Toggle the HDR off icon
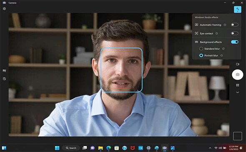Screen dimensions: 246x152 pyautogui.click(x=5, y=71)
